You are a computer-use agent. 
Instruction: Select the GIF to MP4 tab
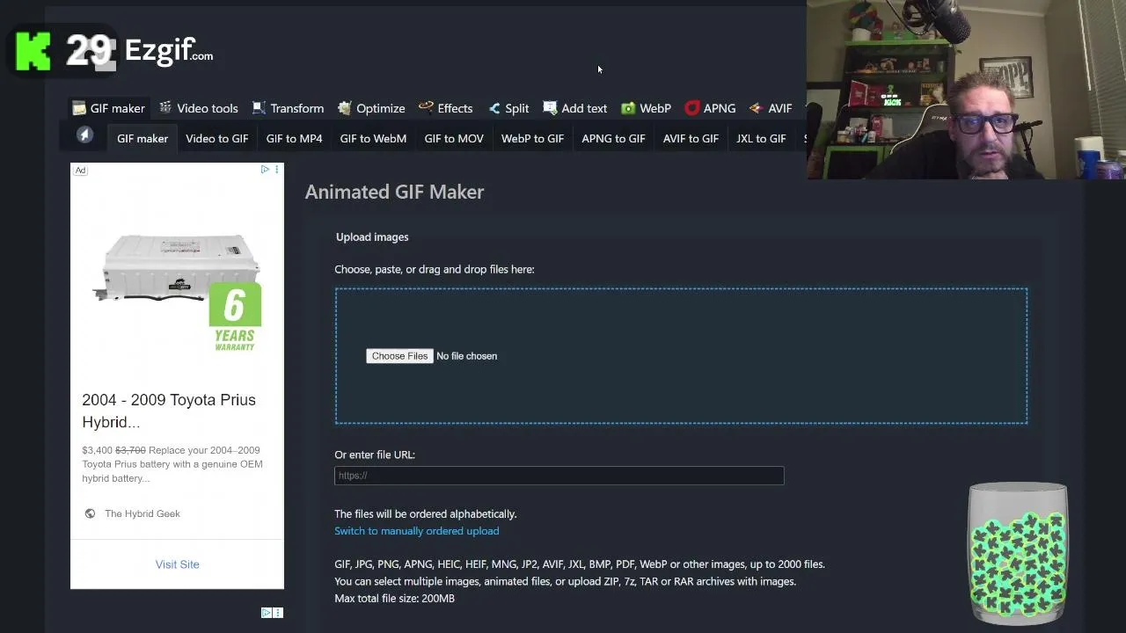pos(294,138)
